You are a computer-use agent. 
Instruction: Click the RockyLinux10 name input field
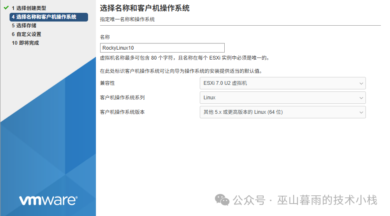[x=162, y=48]
